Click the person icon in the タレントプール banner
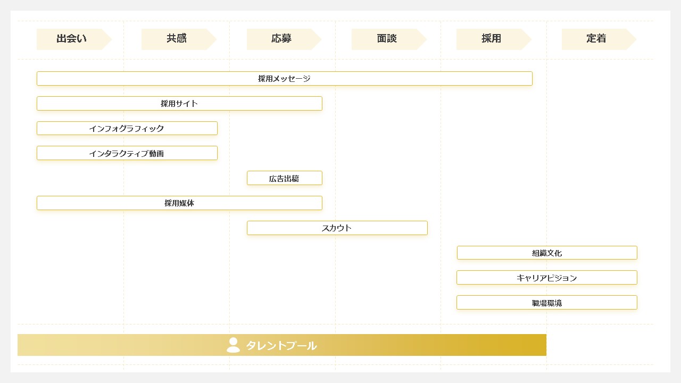 click(232, 345)
